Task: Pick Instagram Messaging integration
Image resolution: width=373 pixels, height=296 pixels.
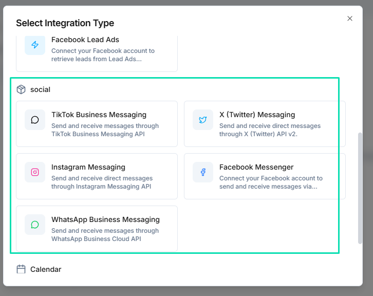Action: pos(97,176)
